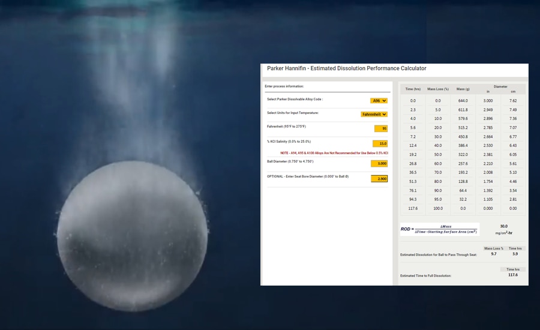Image resolution: width=540 pixels, height=330 pixels.
Task: Click the Fahrenheit temperature input field
Action: tap(380, 128)
